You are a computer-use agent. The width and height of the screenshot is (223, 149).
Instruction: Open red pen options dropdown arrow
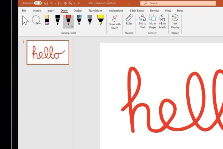click(x=72, y=27)
